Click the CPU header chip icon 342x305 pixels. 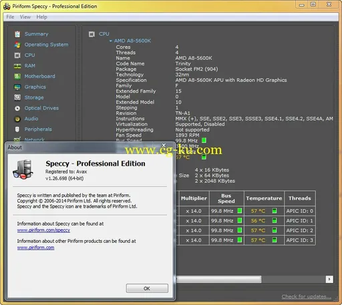tap(92, 34)
